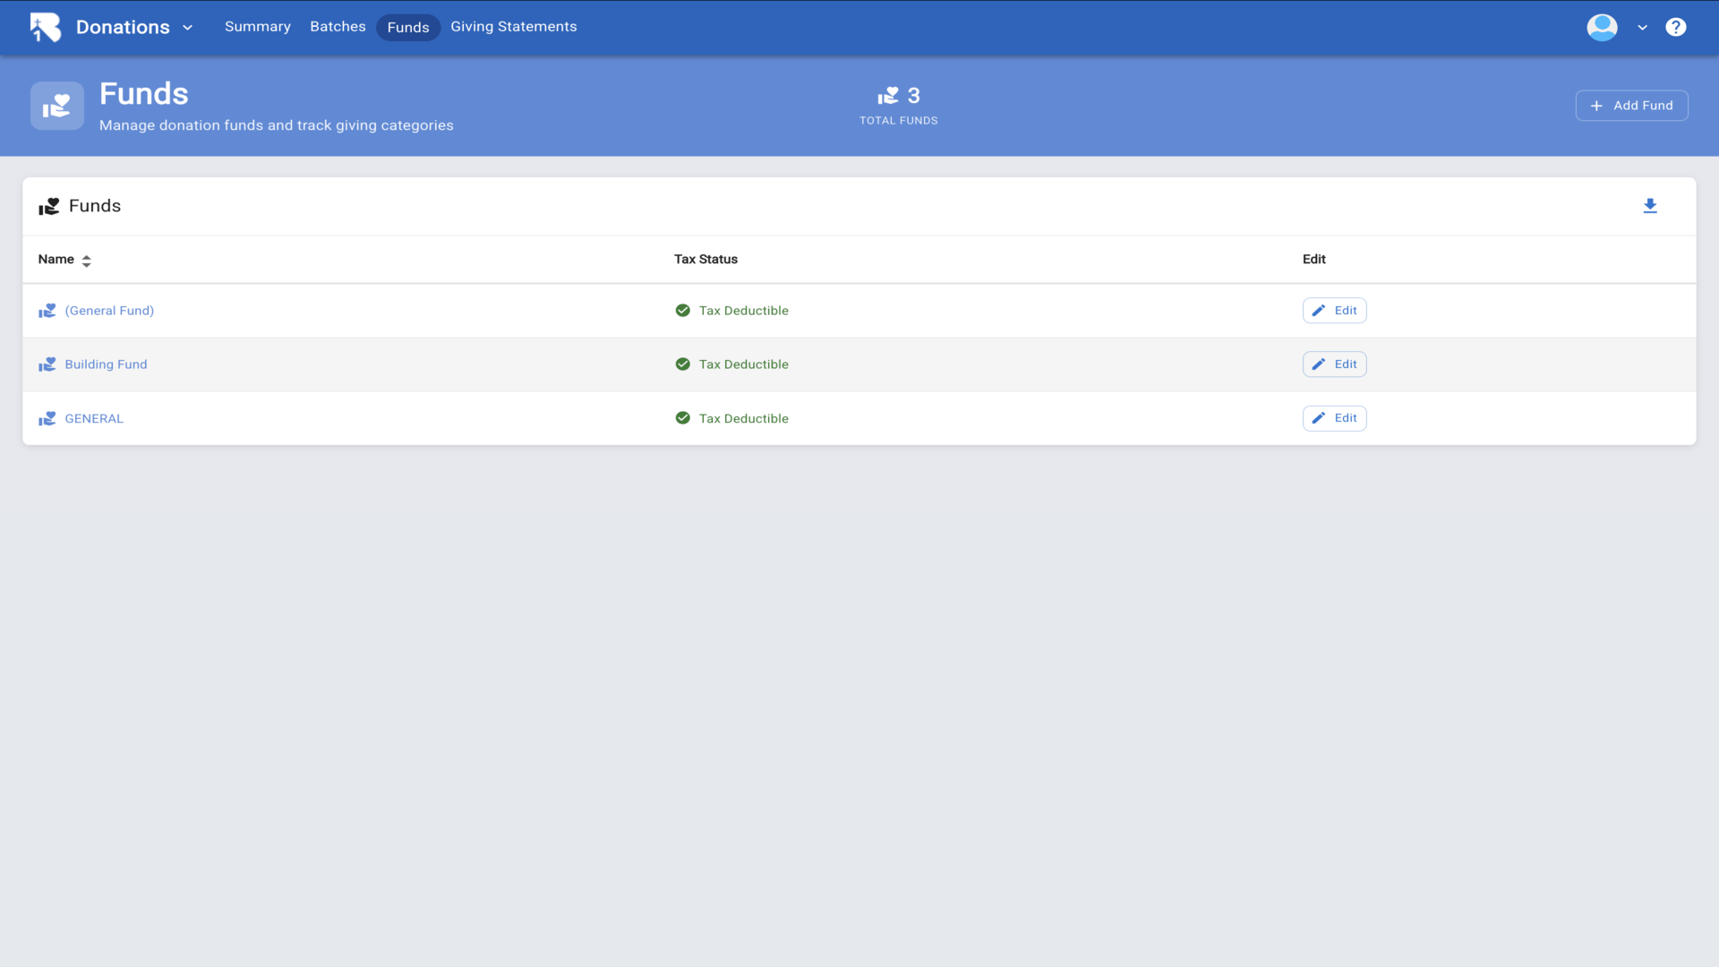
Task: Click the download funds export icon
Action: 1650,206
